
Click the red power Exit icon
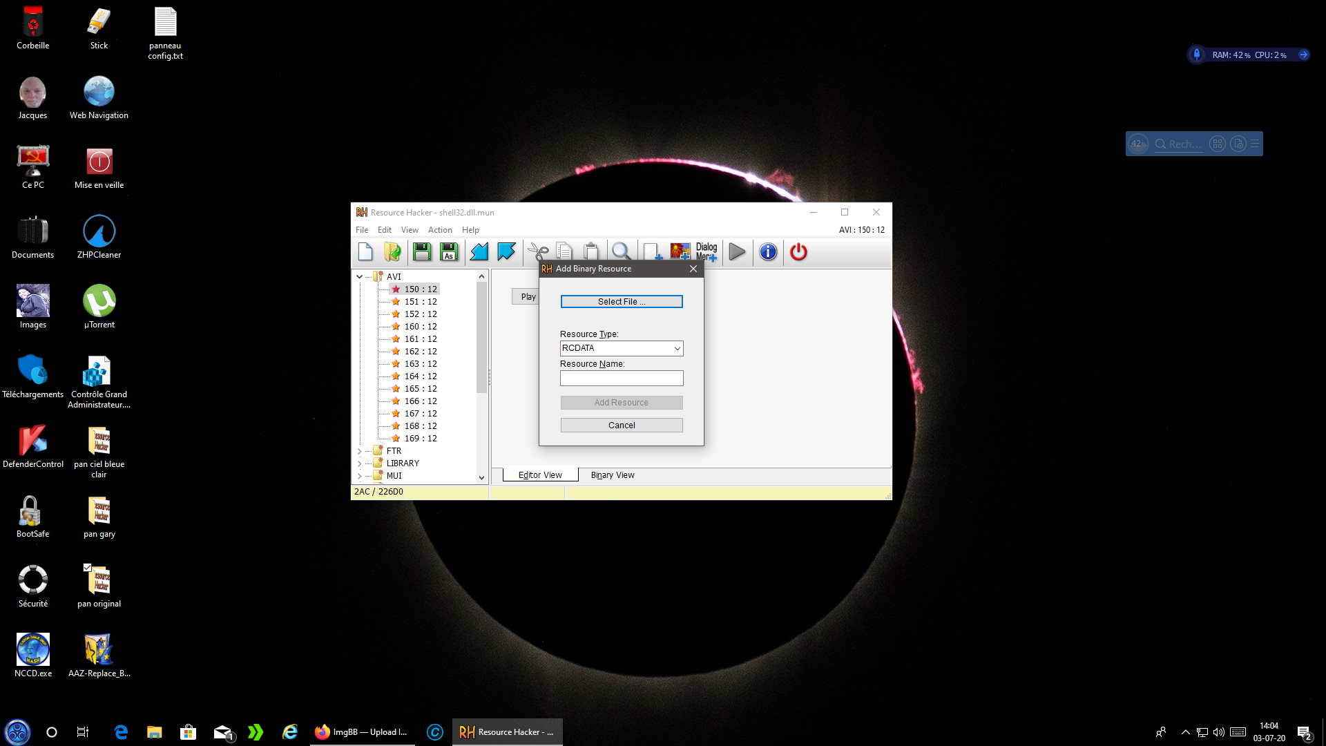798,252
